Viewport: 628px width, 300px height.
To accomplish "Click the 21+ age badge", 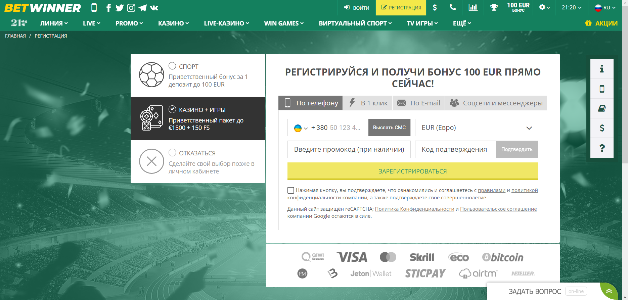I will pos(19,23).
